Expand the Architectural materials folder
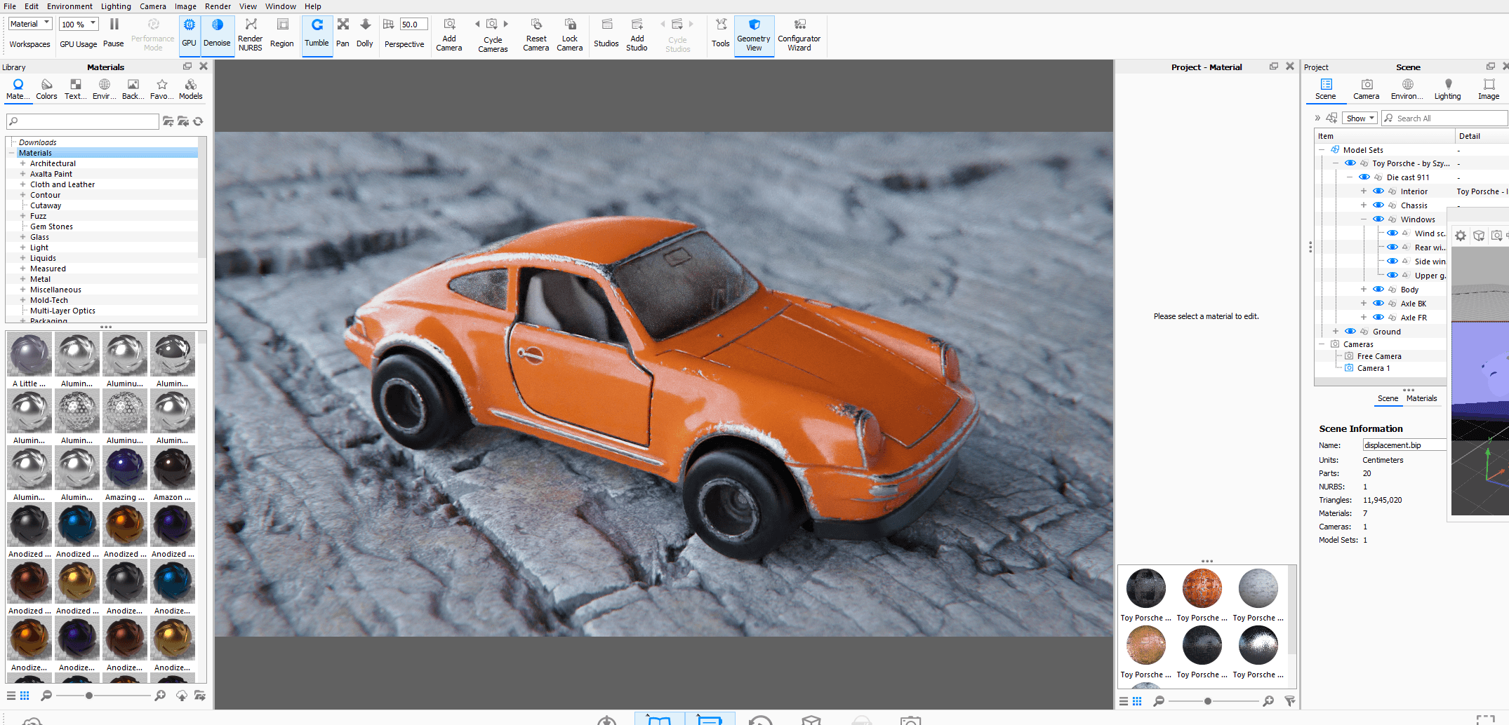1509x725 pixels. click(x=23, y=163)
